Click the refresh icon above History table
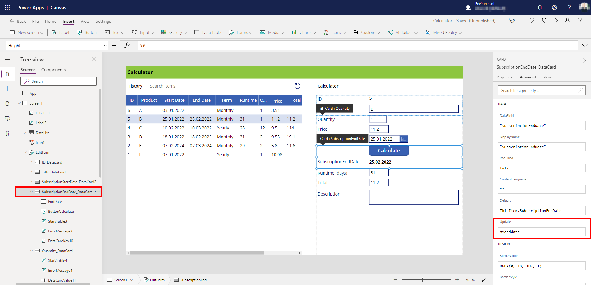Viewport: 591px width, 285px height. tap(297, 86)
